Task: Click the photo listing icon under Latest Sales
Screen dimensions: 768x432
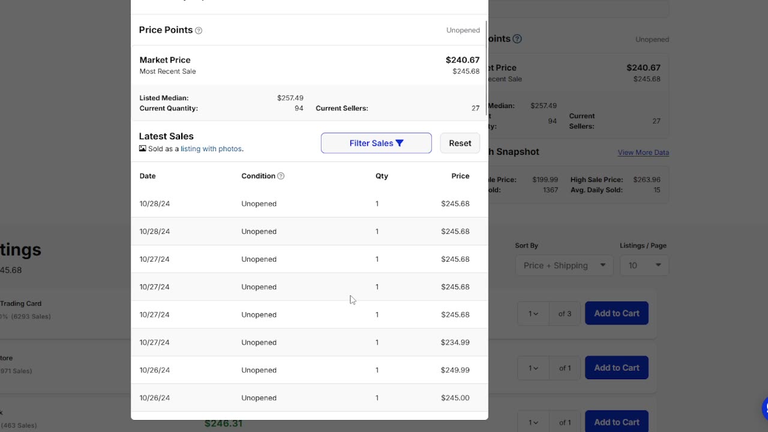Action: (x=143, y=148)
